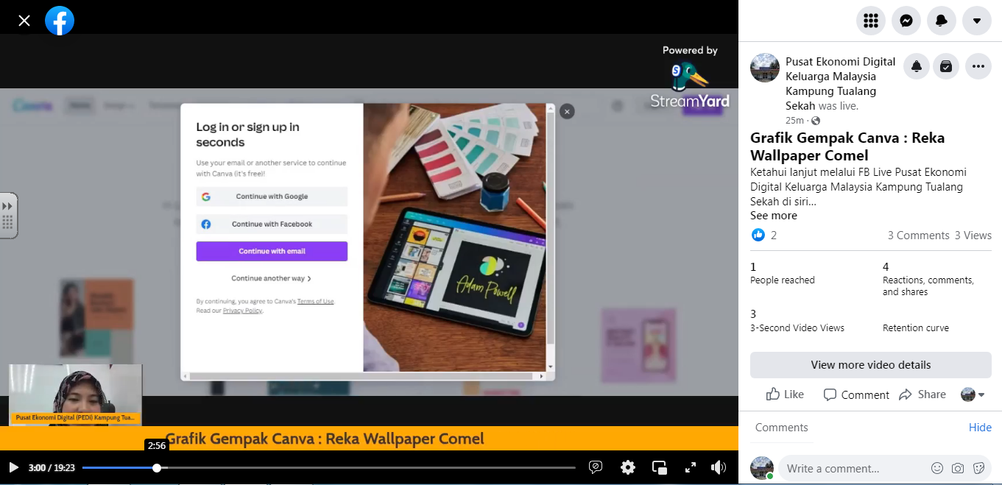The width and height of the screenshot is (1002, 485).
Task: Enter fullscreen mode
Action: (691, 467)
